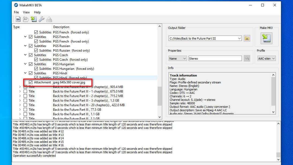Uncheck the PGS Russian subtitles track
Viewport: 293px width, 165px height.
31,46
